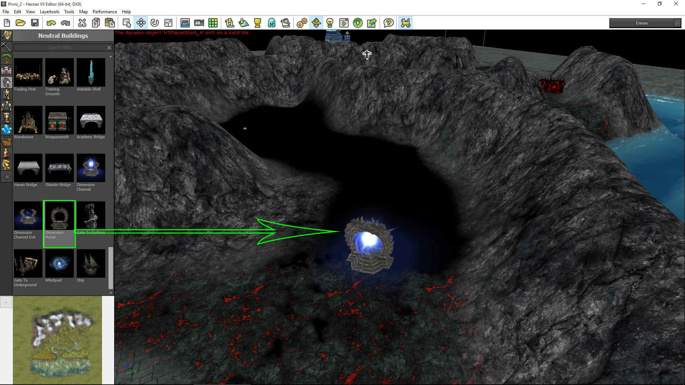This screenshot has width=685, height=385.
Task: Open the map paint tool icon
Action: pos(244,23)
